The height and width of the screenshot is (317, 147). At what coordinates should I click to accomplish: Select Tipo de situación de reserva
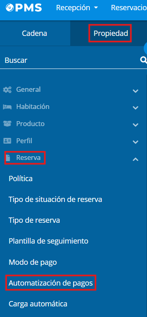[x=55, y=200]
